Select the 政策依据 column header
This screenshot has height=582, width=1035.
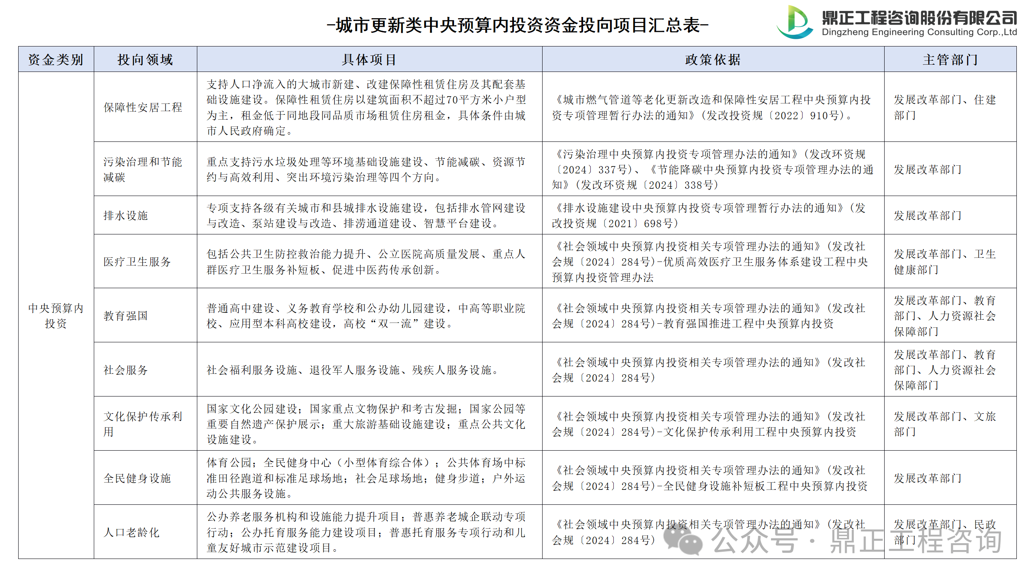[713, 60]
